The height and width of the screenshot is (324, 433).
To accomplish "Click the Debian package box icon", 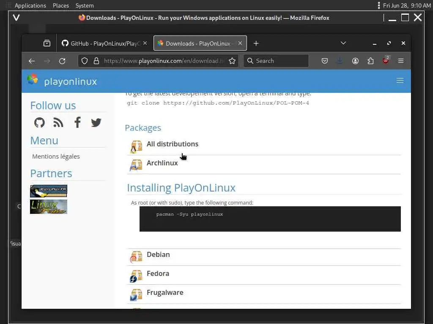I will 136,257.
